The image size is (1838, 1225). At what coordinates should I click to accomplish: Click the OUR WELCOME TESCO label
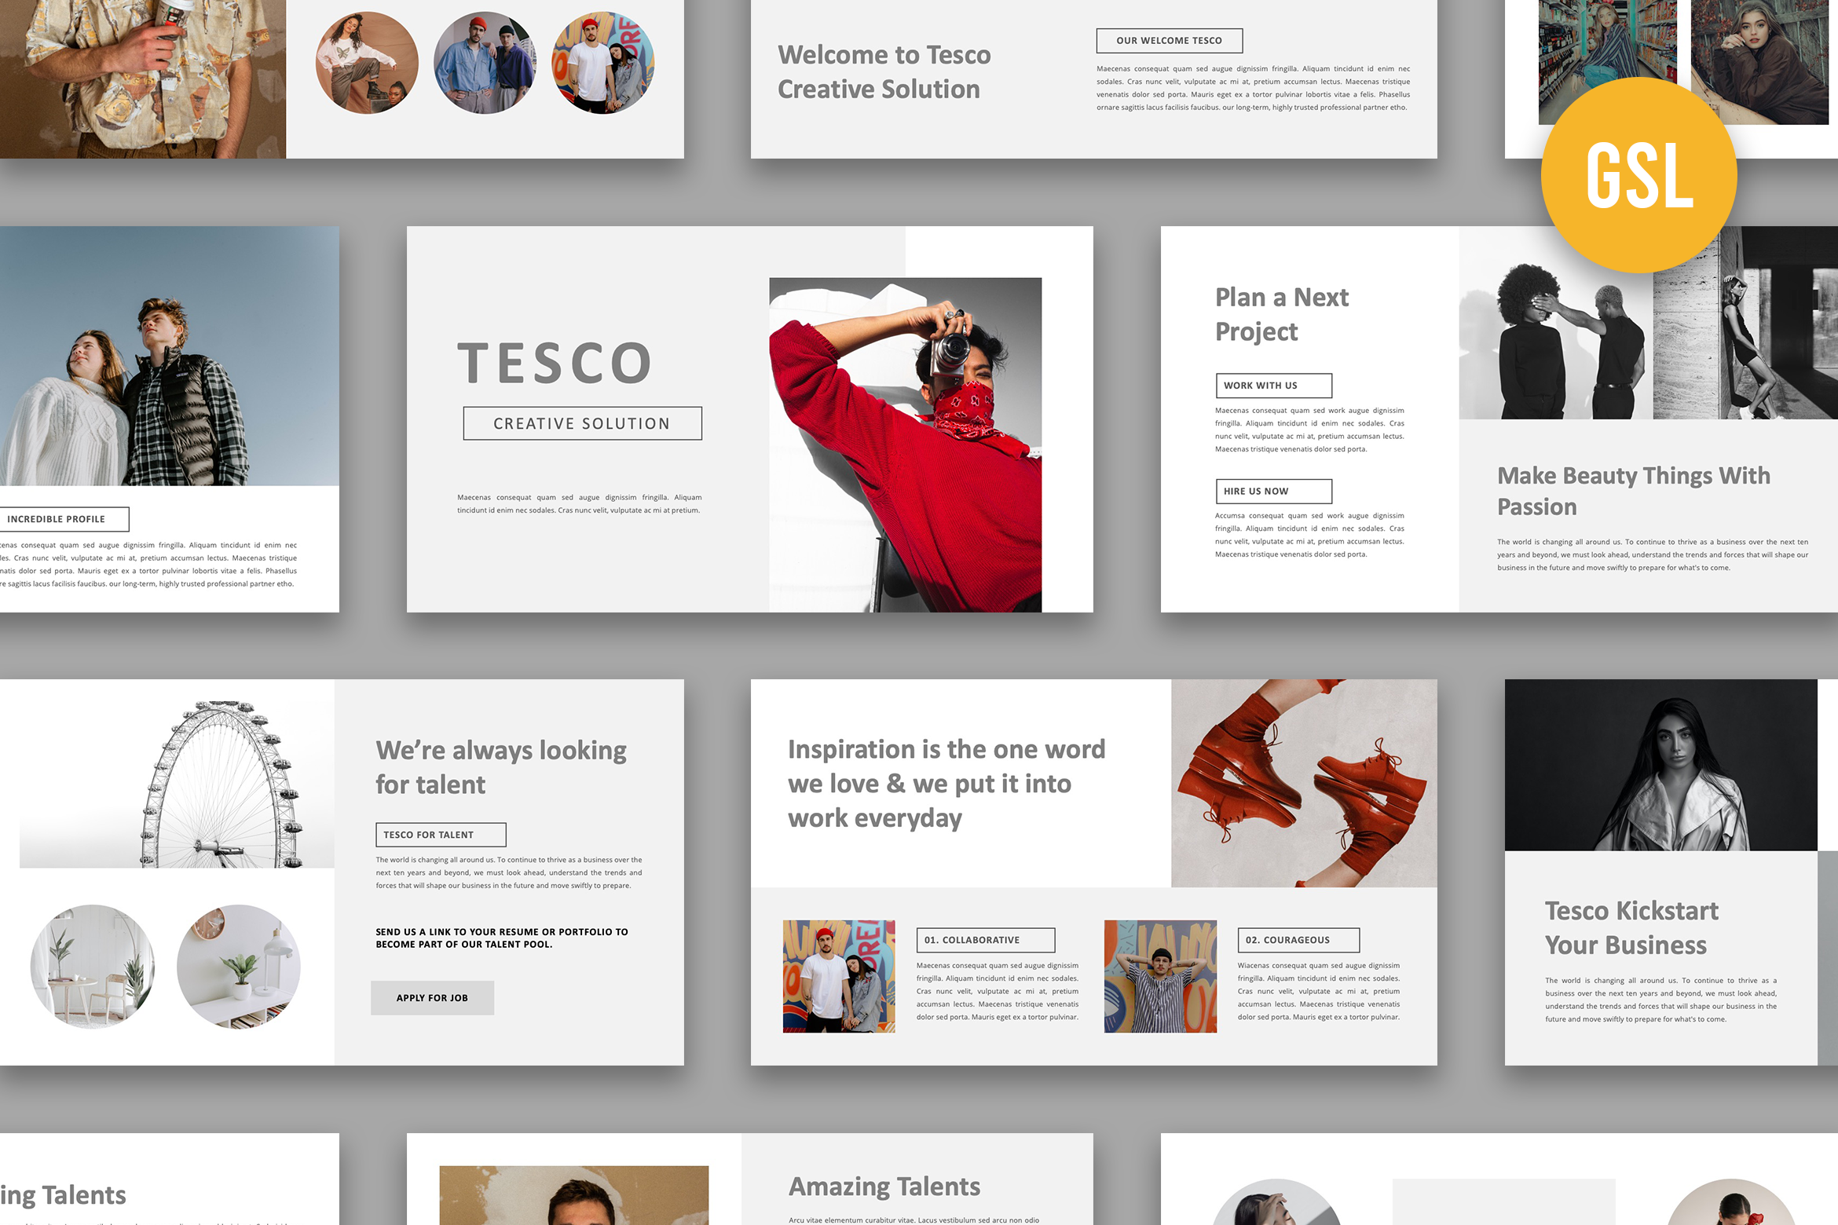(x=1169, y=41)
